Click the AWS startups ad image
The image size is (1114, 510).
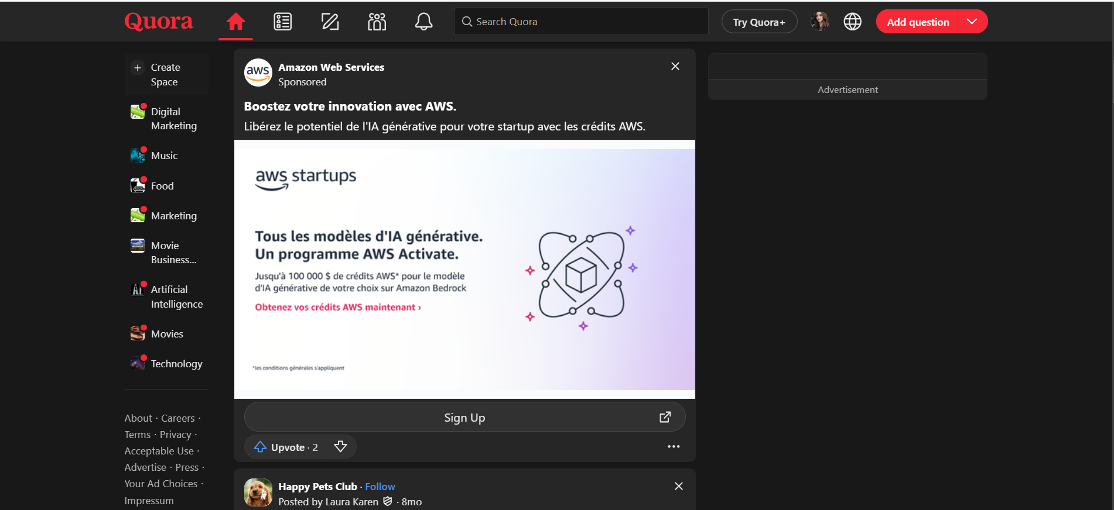click(464, 269)
